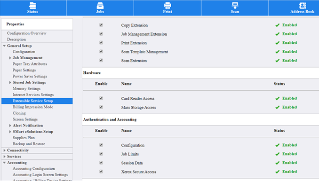Click Enabled status for Job Limits

click(x=289, y=154)
